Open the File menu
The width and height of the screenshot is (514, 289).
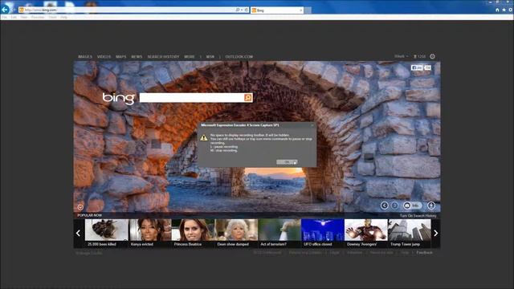4,17
